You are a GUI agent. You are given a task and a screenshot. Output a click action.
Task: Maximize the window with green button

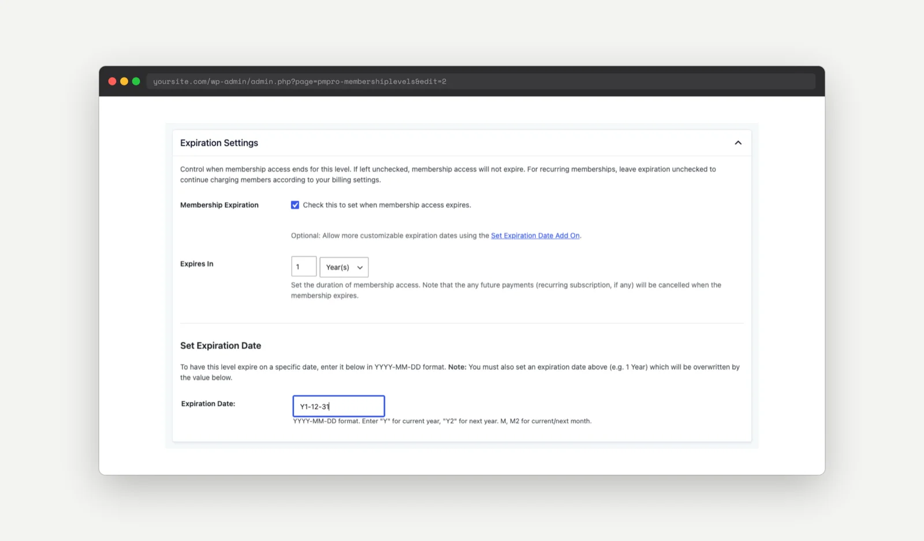(x=136, y=81)
